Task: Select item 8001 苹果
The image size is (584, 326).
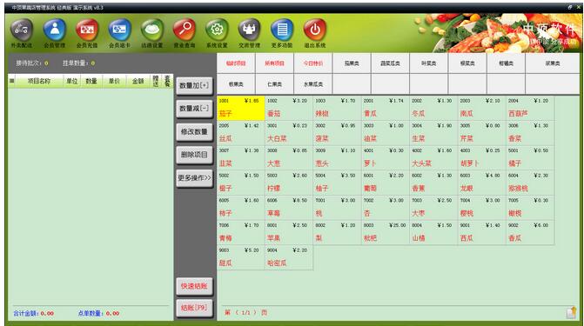Action: pyautogui.click(x=289, y=233)
